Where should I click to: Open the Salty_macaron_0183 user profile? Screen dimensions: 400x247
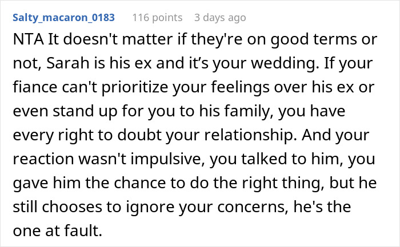(x=63, y=18)
